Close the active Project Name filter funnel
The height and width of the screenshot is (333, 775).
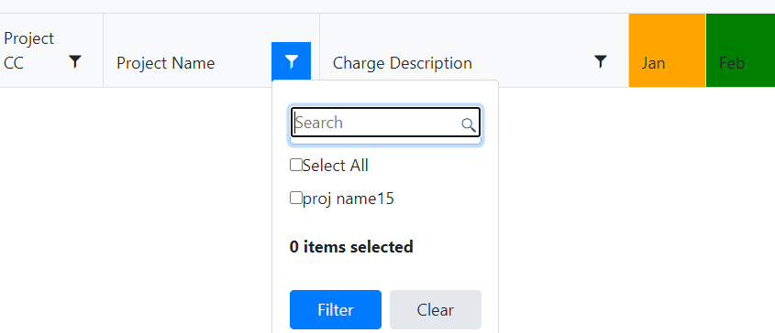coord(291,61)
